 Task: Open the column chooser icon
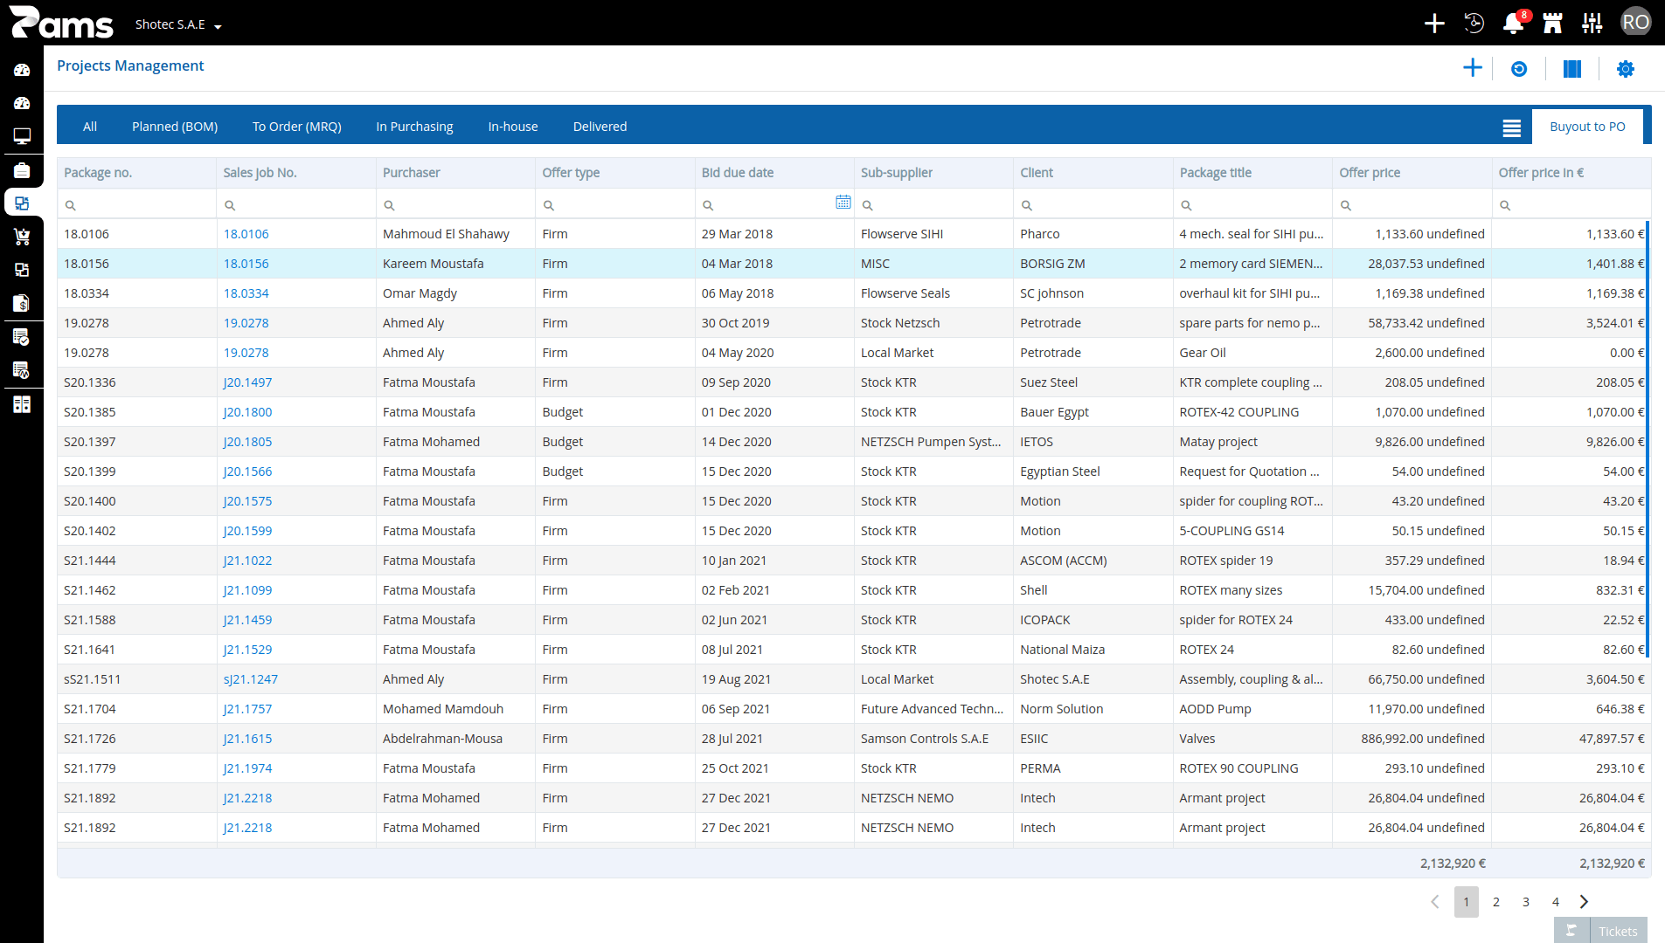click(x=1572, y=69)
